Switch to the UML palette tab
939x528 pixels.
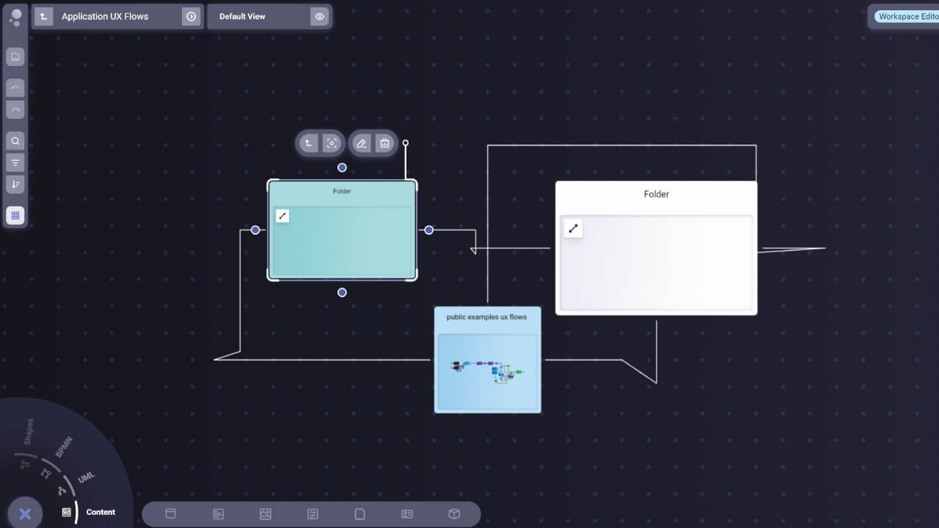coord(87,477)
